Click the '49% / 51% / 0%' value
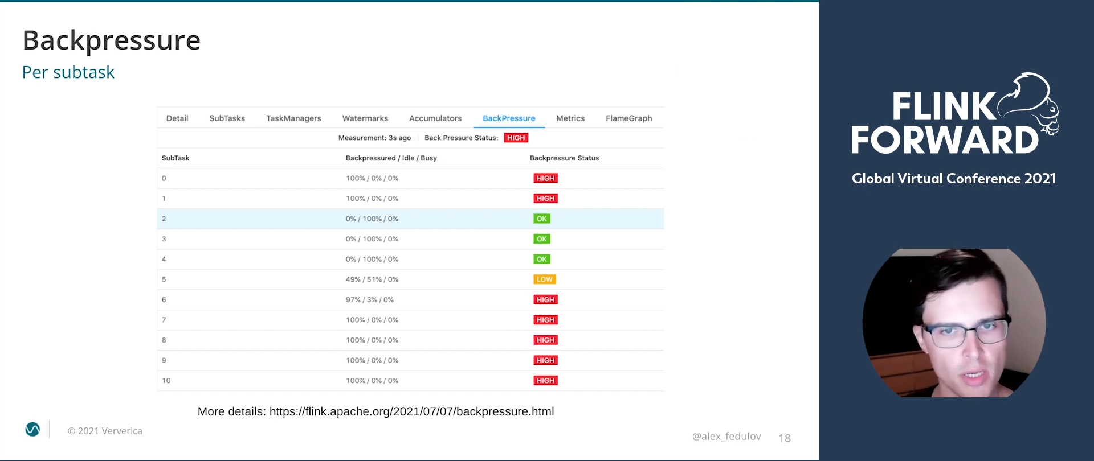 click(372, 279)
